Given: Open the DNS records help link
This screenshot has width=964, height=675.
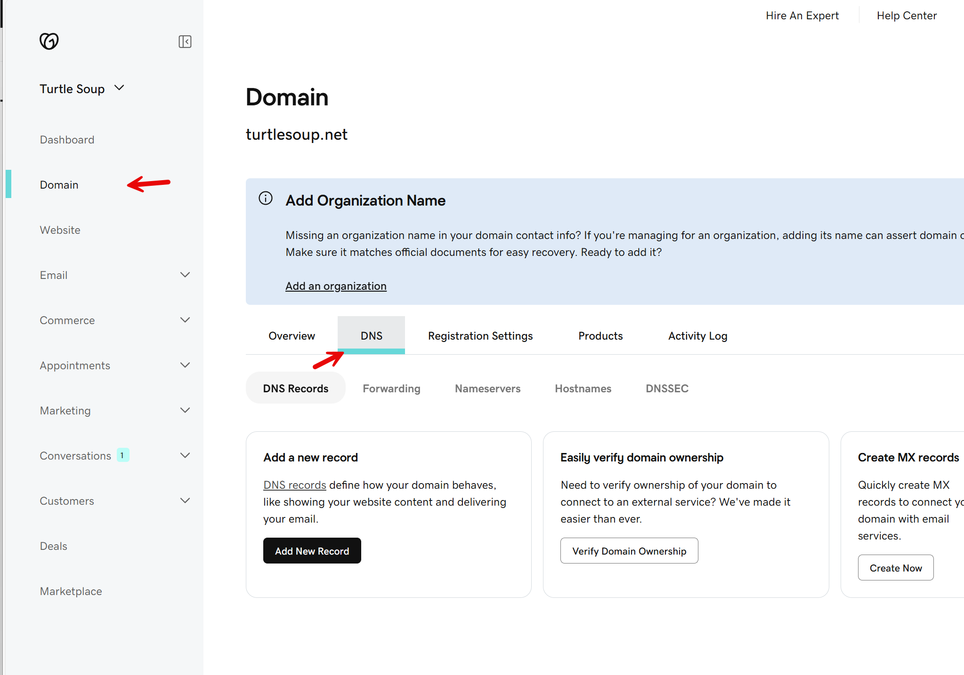Looking at the screenshot, I should (x=294, y=485).
